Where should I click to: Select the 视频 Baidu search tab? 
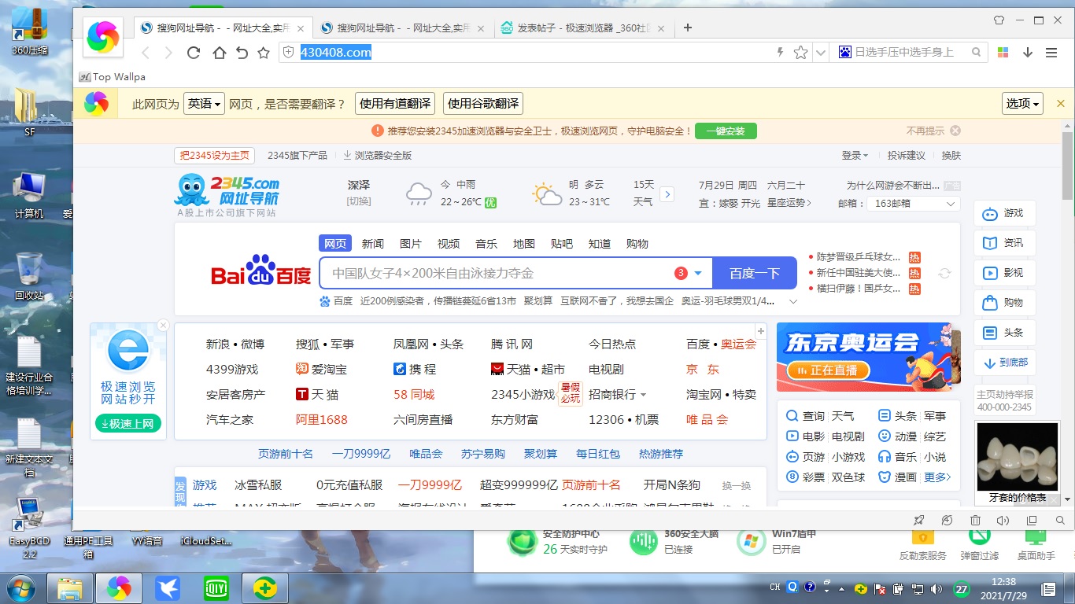point(449,244)
